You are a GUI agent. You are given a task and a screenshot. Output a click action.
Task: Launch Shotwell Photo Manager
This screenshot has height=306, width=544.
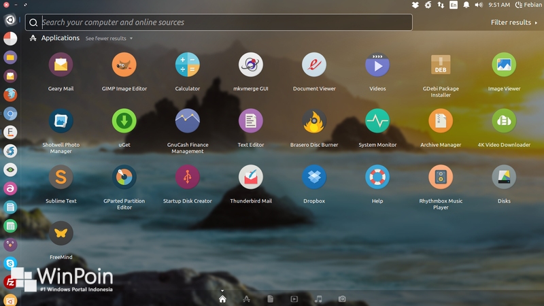(x=61, y=121)
